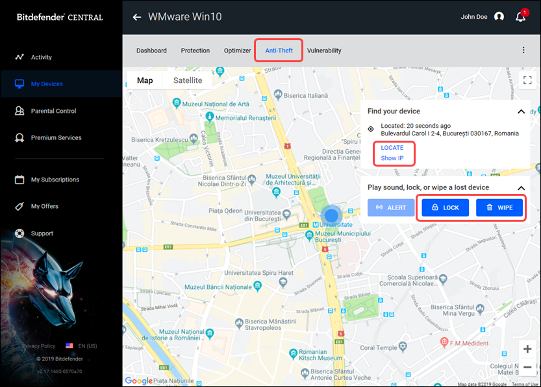Zoom in using the map plus control
Image resolution: width=541 pixels, height=387 pixels.
(x=527, y=349)
